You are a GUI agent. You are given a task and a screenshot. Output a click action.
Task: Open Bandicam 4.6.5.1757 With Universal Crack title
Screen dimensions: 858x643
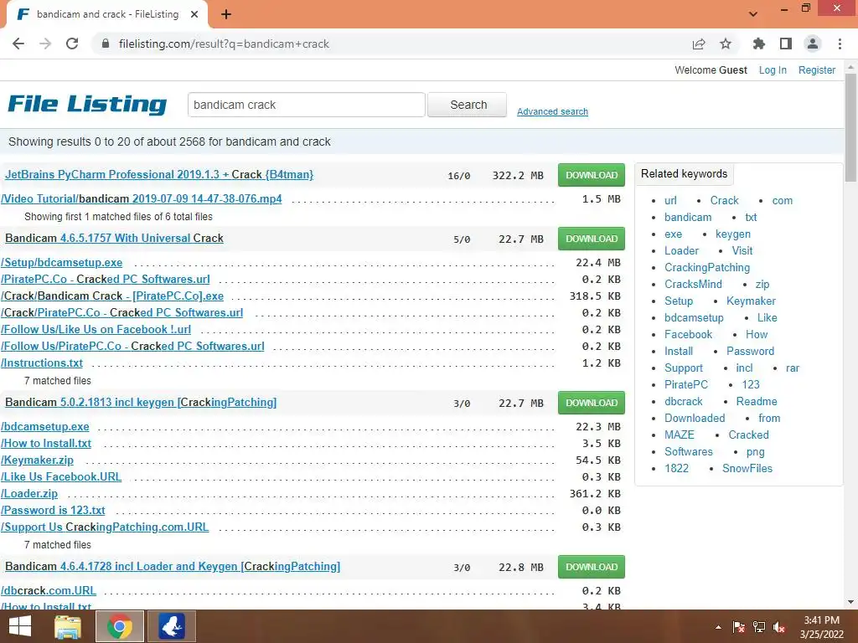pos(114,238)
